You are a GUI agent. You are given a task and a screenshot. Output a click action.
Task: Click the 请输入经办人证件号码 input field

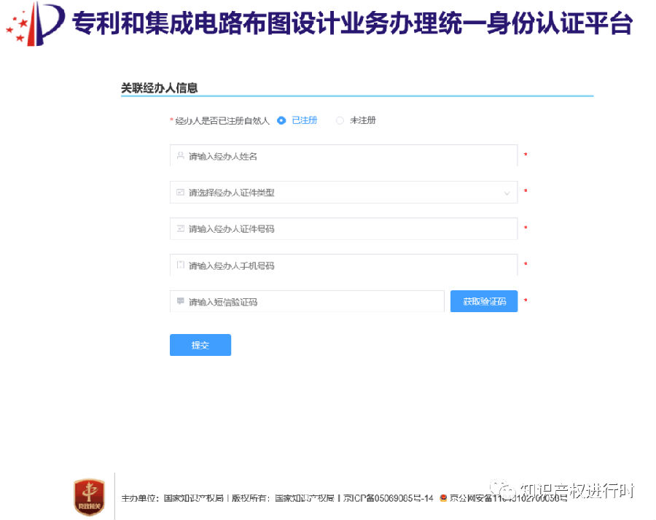[x=343, y=228]
